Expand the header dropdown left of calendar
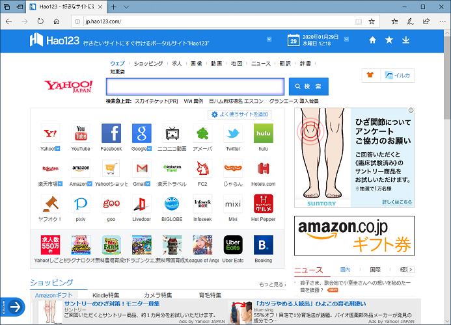 point(269,40)
